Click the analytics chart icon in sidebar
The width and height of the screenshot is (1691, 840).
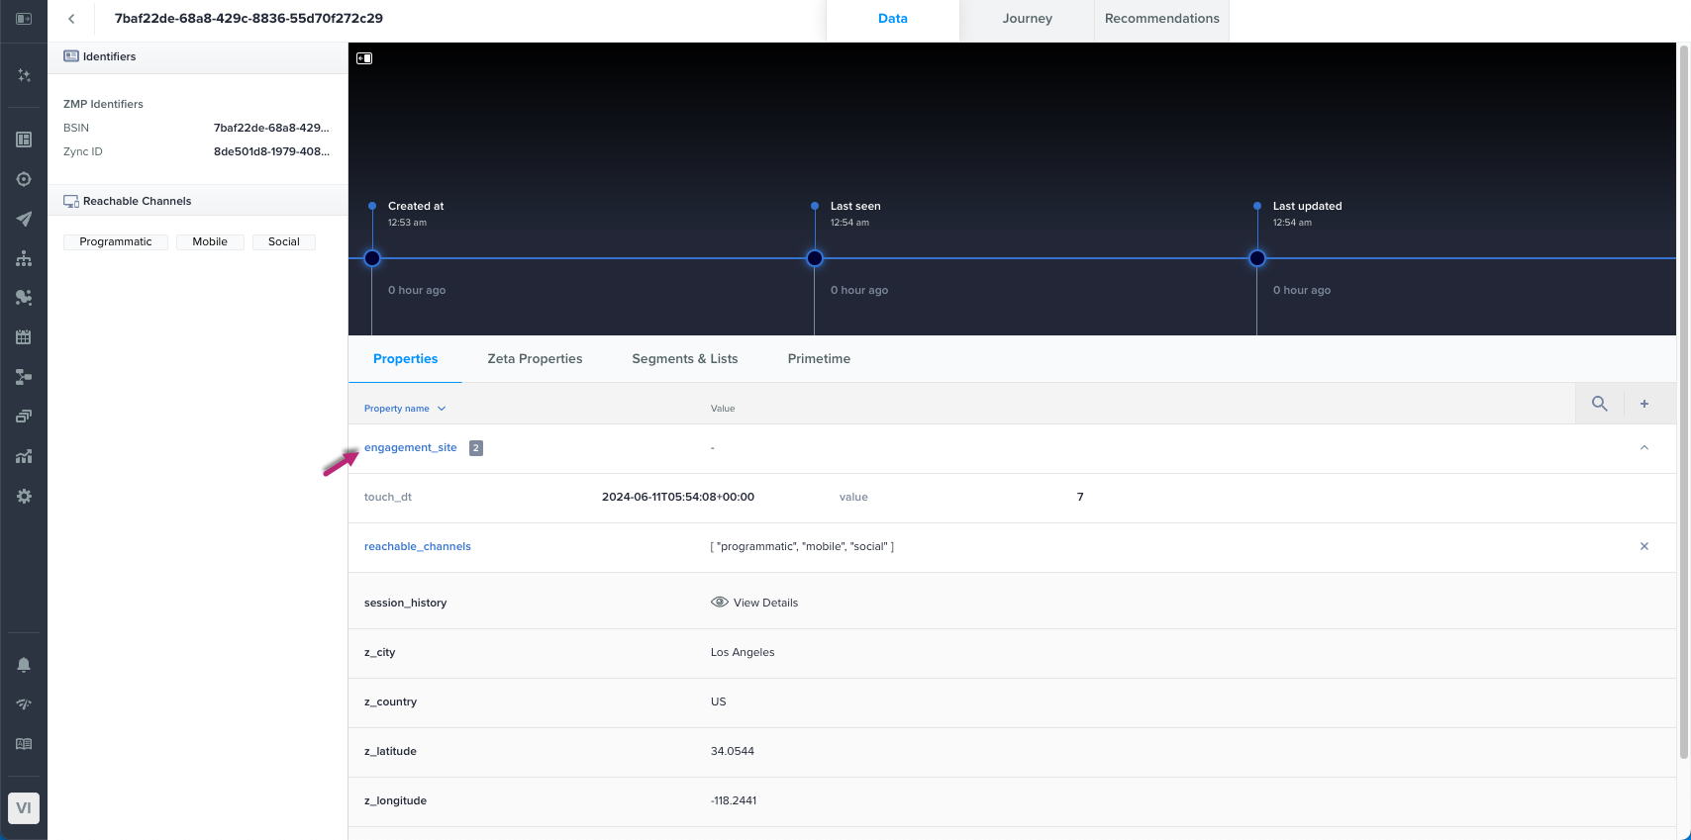coord(24,456)
